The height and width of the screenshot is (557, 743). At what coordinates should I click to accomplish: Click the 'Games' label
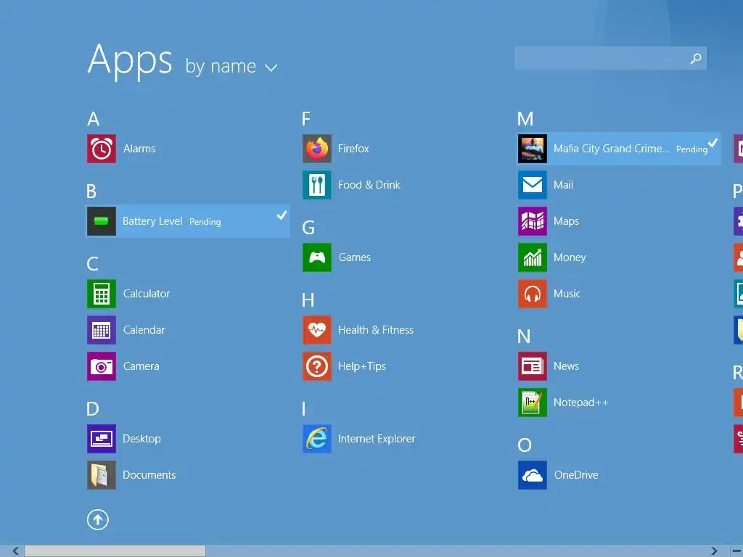point(354,257)
